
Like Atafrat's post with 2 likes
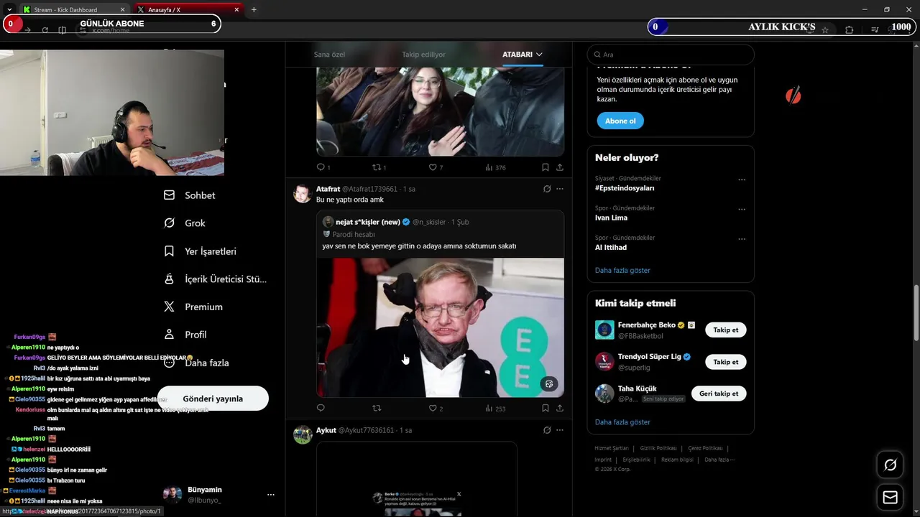(436, 408)
